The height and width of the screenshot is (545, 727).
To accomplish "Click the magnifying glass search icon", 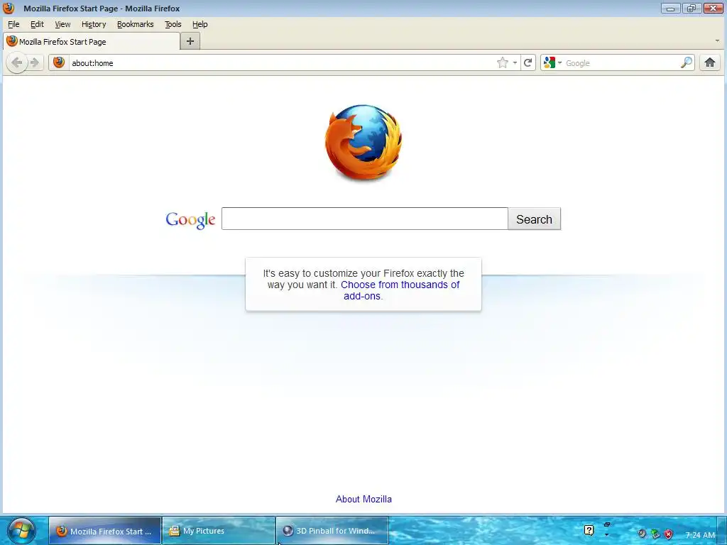I will click(x=687, y=62).
